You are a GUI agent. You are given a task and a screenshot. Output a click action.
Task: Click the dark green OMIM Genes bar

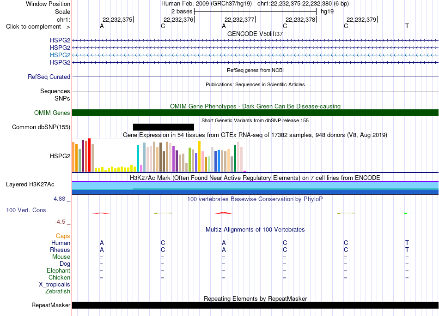(256, 113)
